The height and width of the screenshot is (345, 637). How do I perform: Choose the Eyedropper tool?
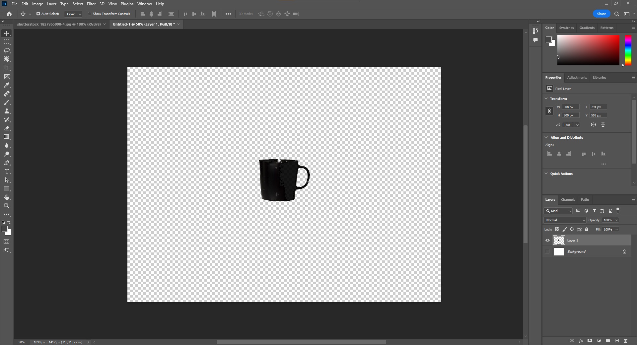coord(7,85)
